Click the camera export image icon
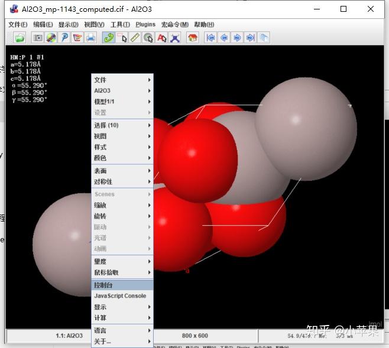 pos(37,37)
